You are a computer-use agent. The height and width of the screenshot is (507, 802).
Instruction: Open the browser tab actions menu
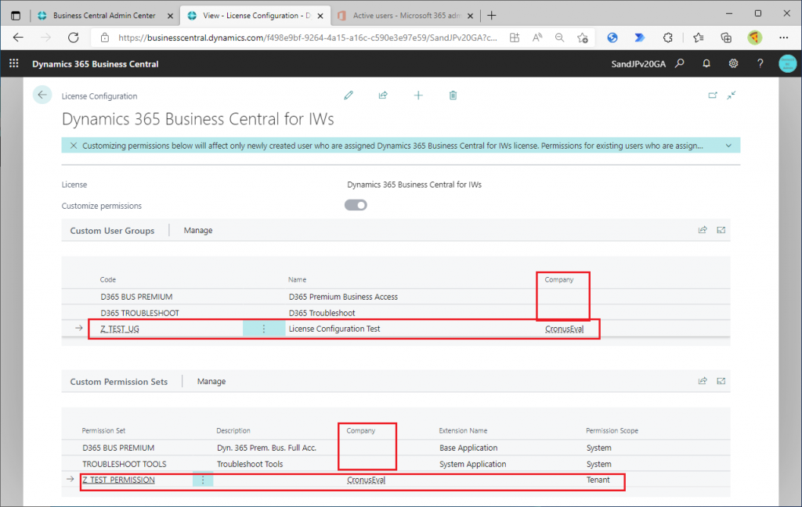click(x=16, y=16)
